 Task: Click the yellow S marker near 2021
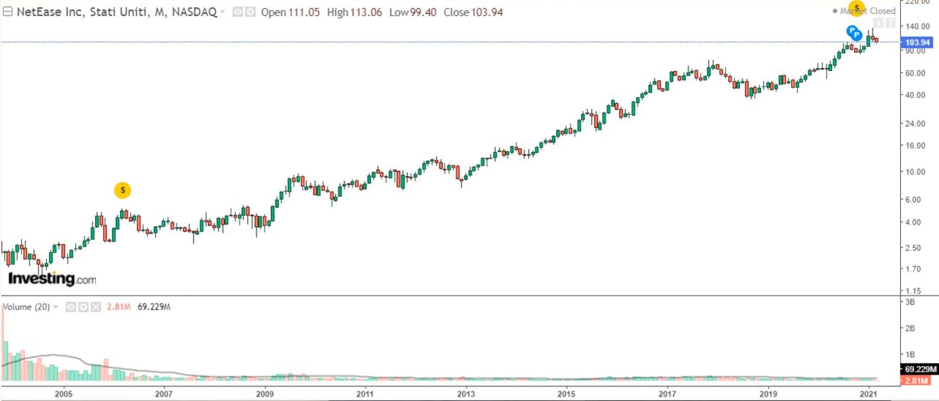[x=856, y=8]
